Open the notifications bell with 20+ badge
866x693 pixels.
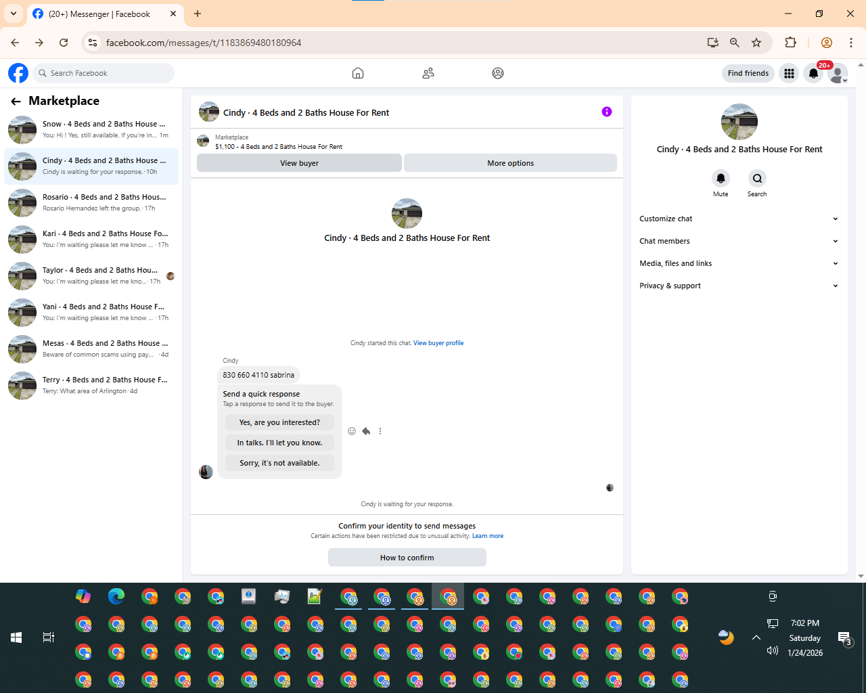pyautogui.click(x=814, y=73)
